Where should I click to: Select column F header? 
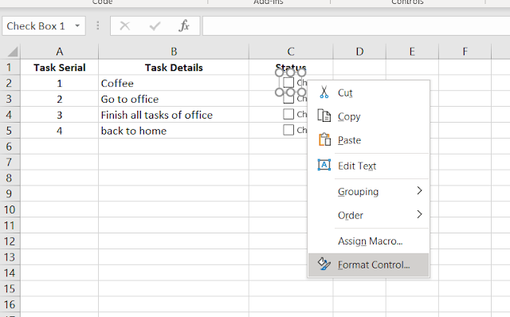(x=465, y=52)
